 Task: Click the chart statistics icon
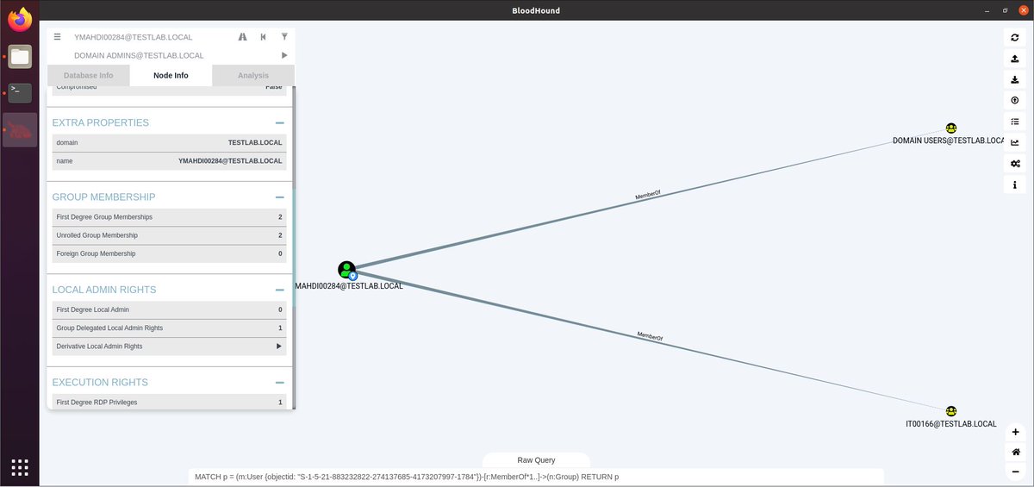coord(1015,142)
